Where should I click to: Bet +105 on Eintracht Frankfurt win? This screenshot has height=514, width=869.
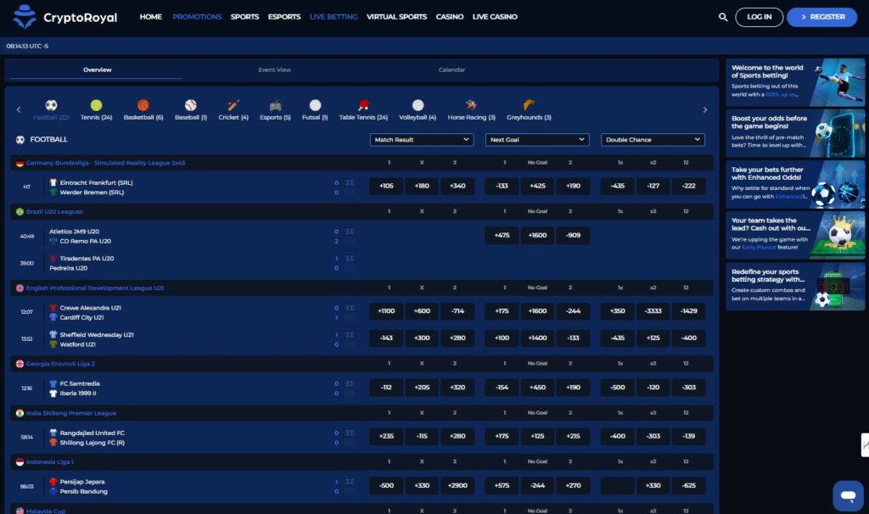pos(386,186)
